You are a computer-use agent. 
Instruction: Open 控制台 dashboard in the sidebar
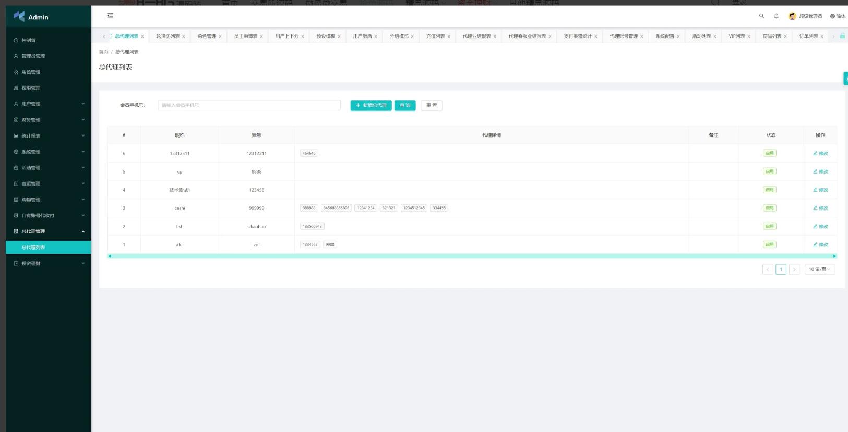[29, 40]
